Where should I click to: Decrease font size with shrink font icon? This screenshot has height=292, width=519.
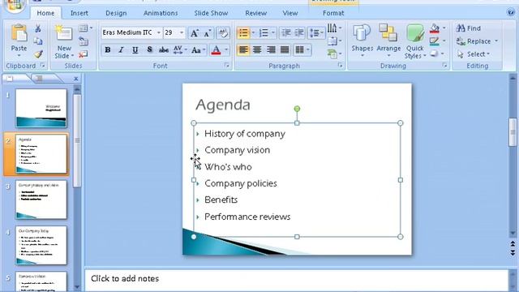(x=208, y=32)
